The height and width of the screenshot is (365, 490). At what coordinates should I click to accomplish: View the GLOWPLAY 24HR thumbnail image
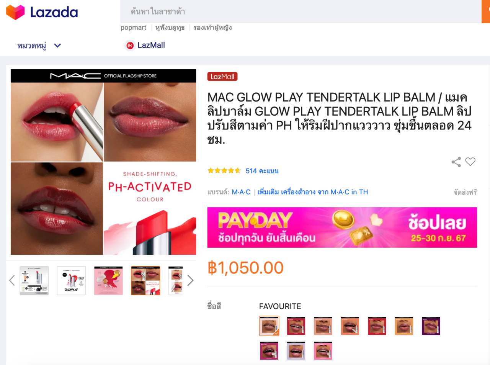point(71,281)
